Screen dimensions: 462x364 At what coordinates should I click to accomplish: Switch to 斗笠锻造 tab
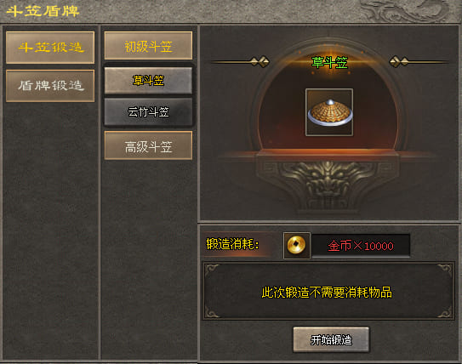coord(50,48)
